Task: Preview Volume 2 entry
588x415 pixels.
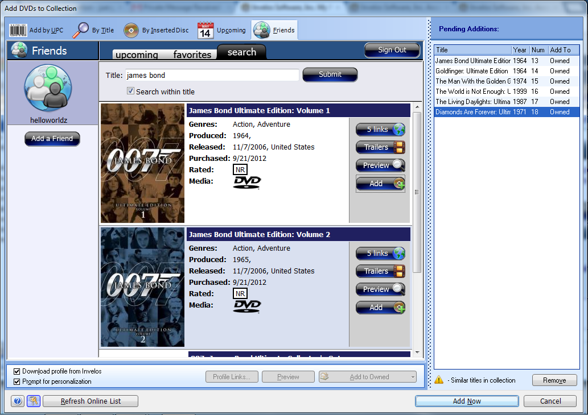Action: [380, 289]
